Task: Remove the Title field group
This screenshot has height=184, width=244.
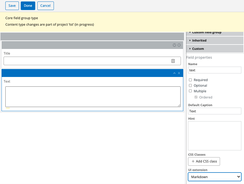Action: (x=179, y=45)
